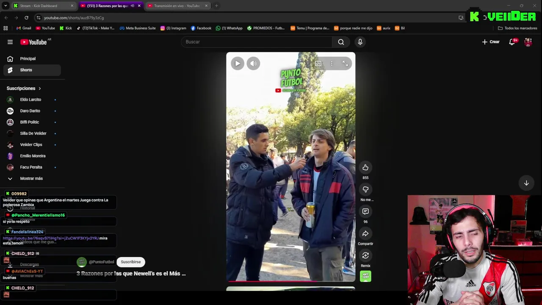Open the Short's sound thumbnail

[x=365, y=276]
